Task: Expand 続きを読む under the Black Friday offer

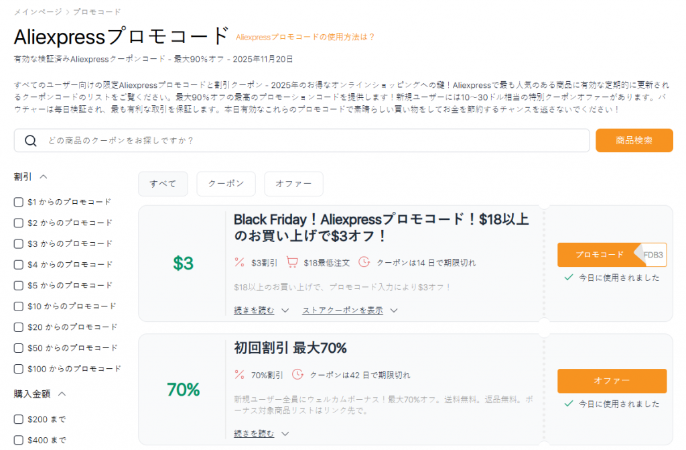Action: (254, 310)
